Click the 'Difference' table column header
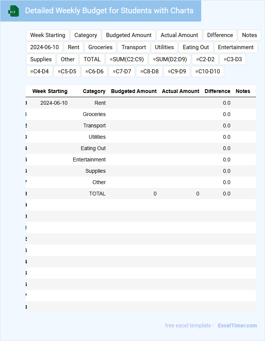 217,91
